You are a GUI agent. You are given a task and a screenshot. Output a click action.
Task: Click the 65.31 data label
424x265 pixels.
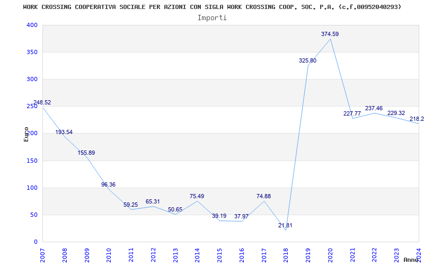tap(153, 201)
